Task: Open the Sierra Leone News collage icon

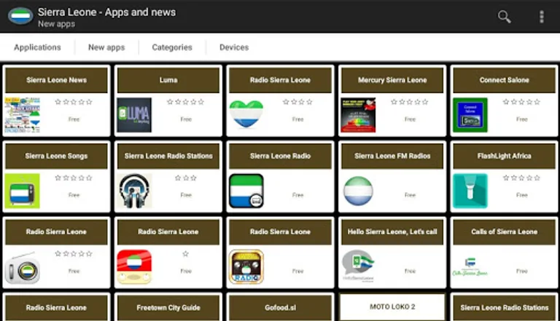Action: click(22, 115)
